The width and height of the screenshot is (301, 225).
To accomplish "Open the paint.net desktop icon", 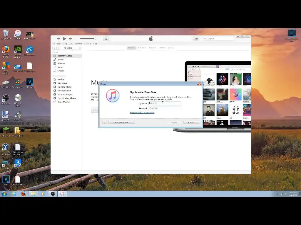I will point(6,116).
